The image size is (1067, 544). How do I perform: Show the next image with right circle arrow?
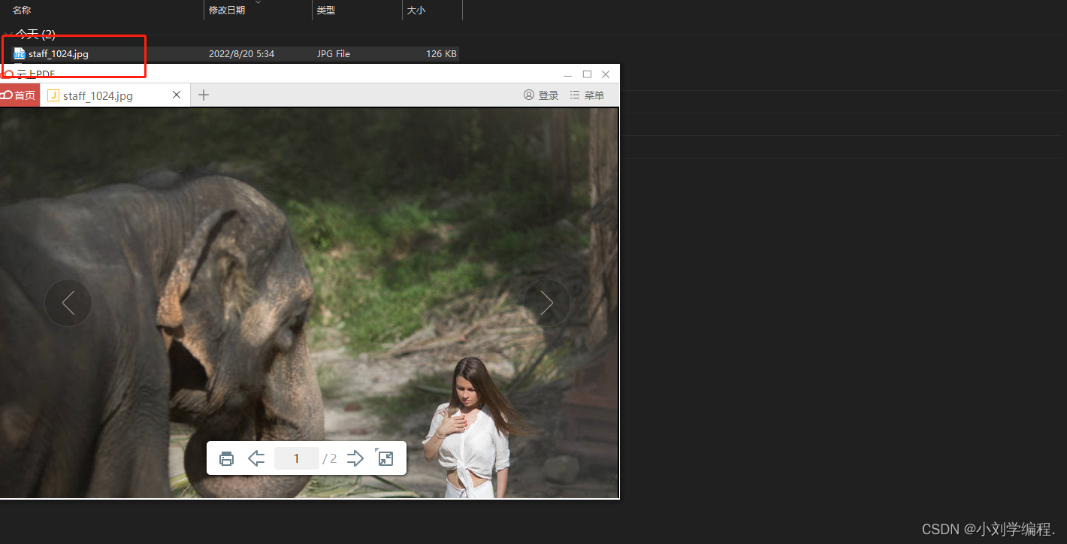[547, 303]
